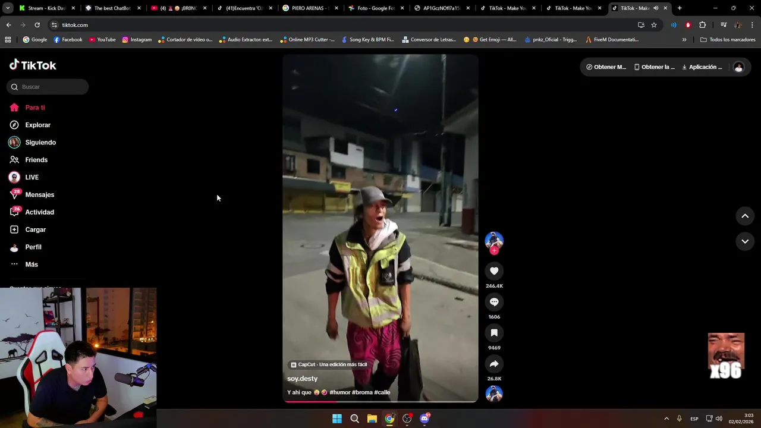Open the volume control in the tray
Screen dimensions: 761x428
coord(719,418)
